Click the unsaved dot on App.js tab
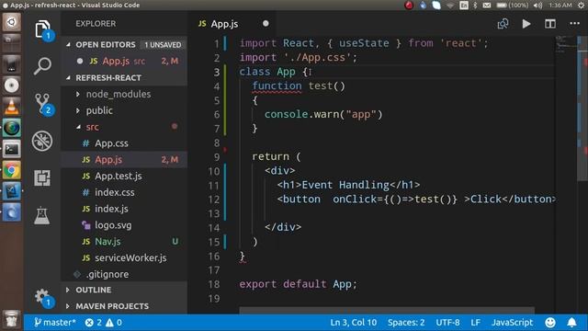The image size is (588, 331). coord(266,24)
